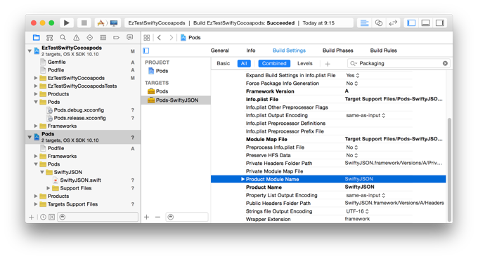Click the Pods breadcrumb in jump bar
Viewport: 478px width, 259px height.
point(190,37)
